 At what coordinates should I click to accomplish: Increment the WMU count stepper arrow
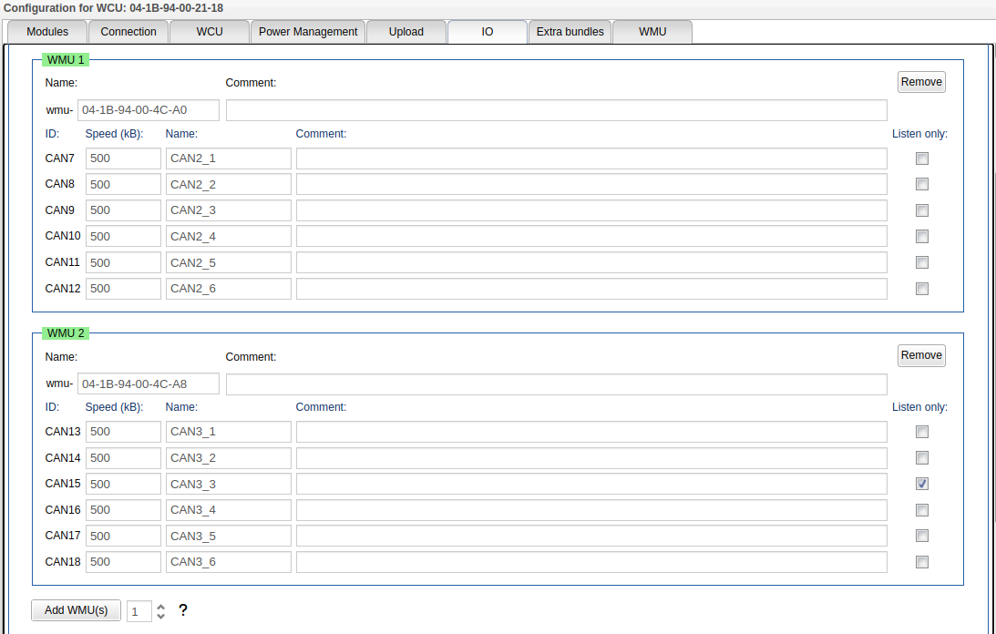(161, 606)
